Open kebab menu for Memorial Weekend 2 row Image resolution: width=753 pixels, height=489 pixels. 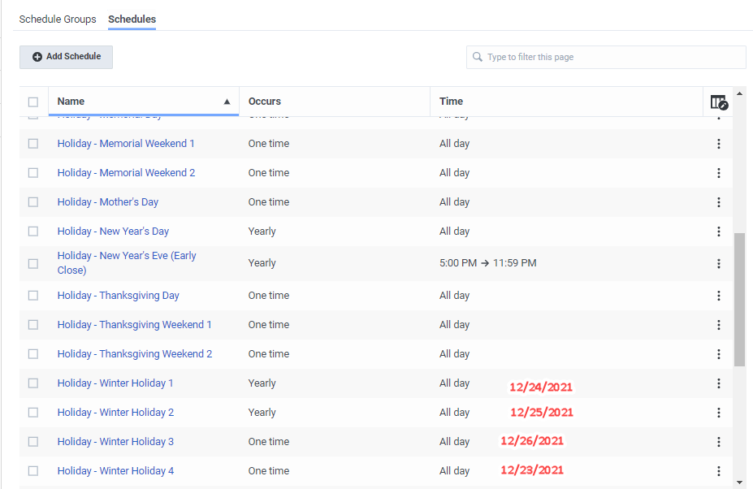coord(718,173)
